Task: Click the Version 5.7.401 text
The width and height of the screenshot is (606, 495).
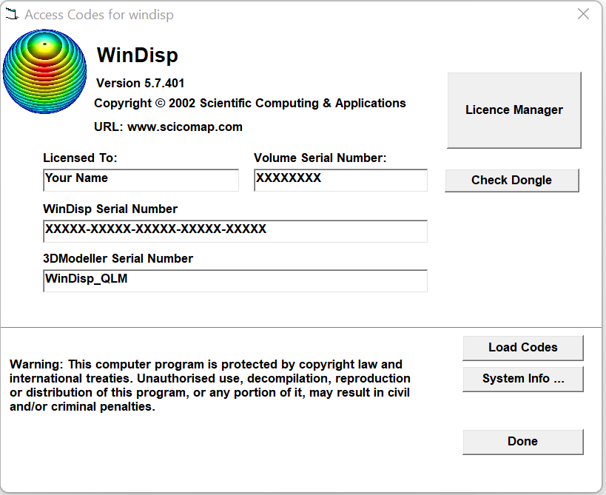Action: 141,83
